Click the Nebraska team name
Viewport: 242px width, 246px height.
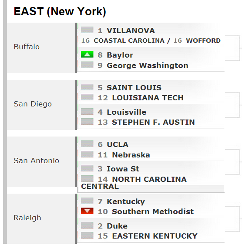pyautogui.click(x=131, y=155)
